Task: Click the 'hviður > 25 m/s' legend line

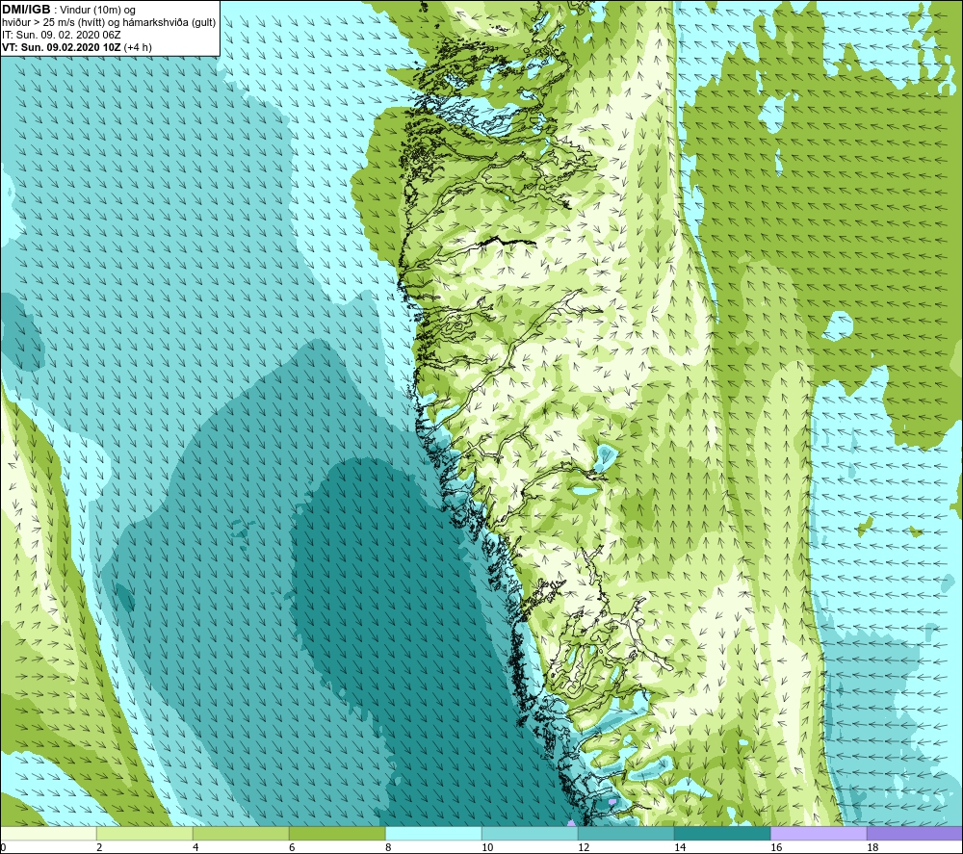Action: 109,23
